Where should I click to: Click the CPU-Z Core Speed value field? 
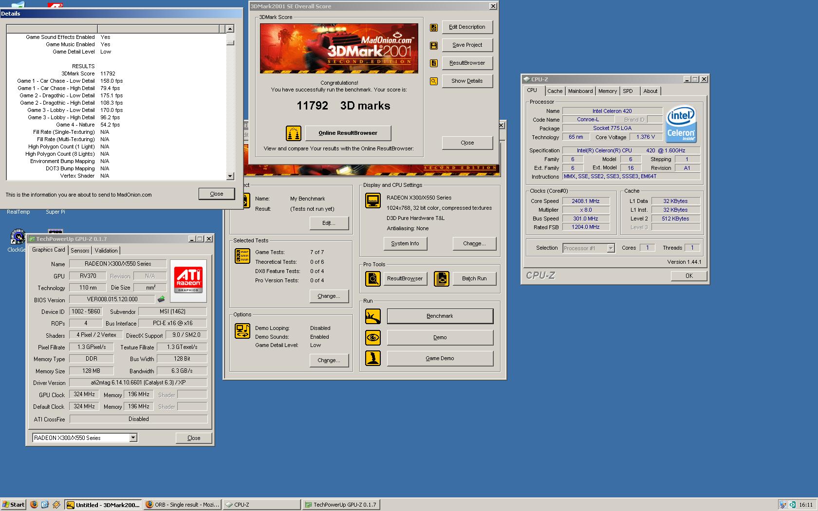[586, 201]
